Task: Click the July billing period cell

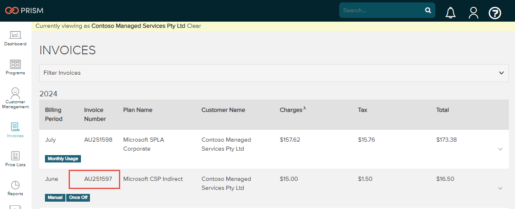Action: tap(50, 140)
